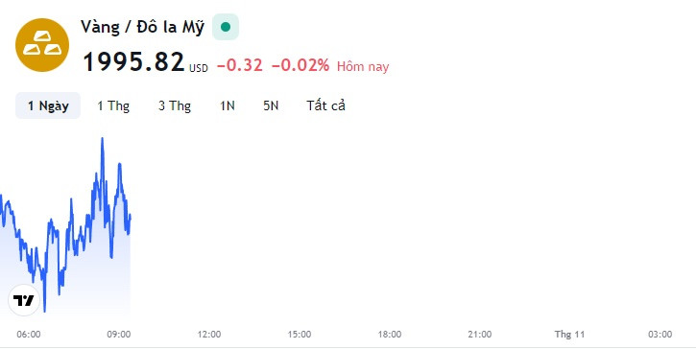Viewport: 696px width, 349px height.
Task: Switch chart to 5N range
Action: pos(271,105)
